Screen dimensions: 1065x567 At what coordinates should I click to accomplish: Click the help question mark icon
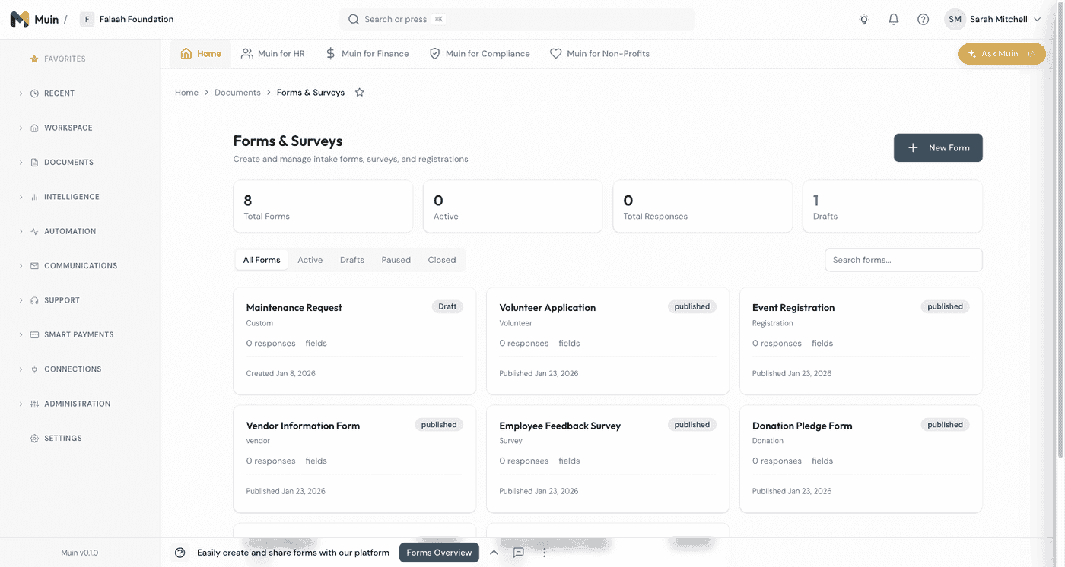pos(923,20)
